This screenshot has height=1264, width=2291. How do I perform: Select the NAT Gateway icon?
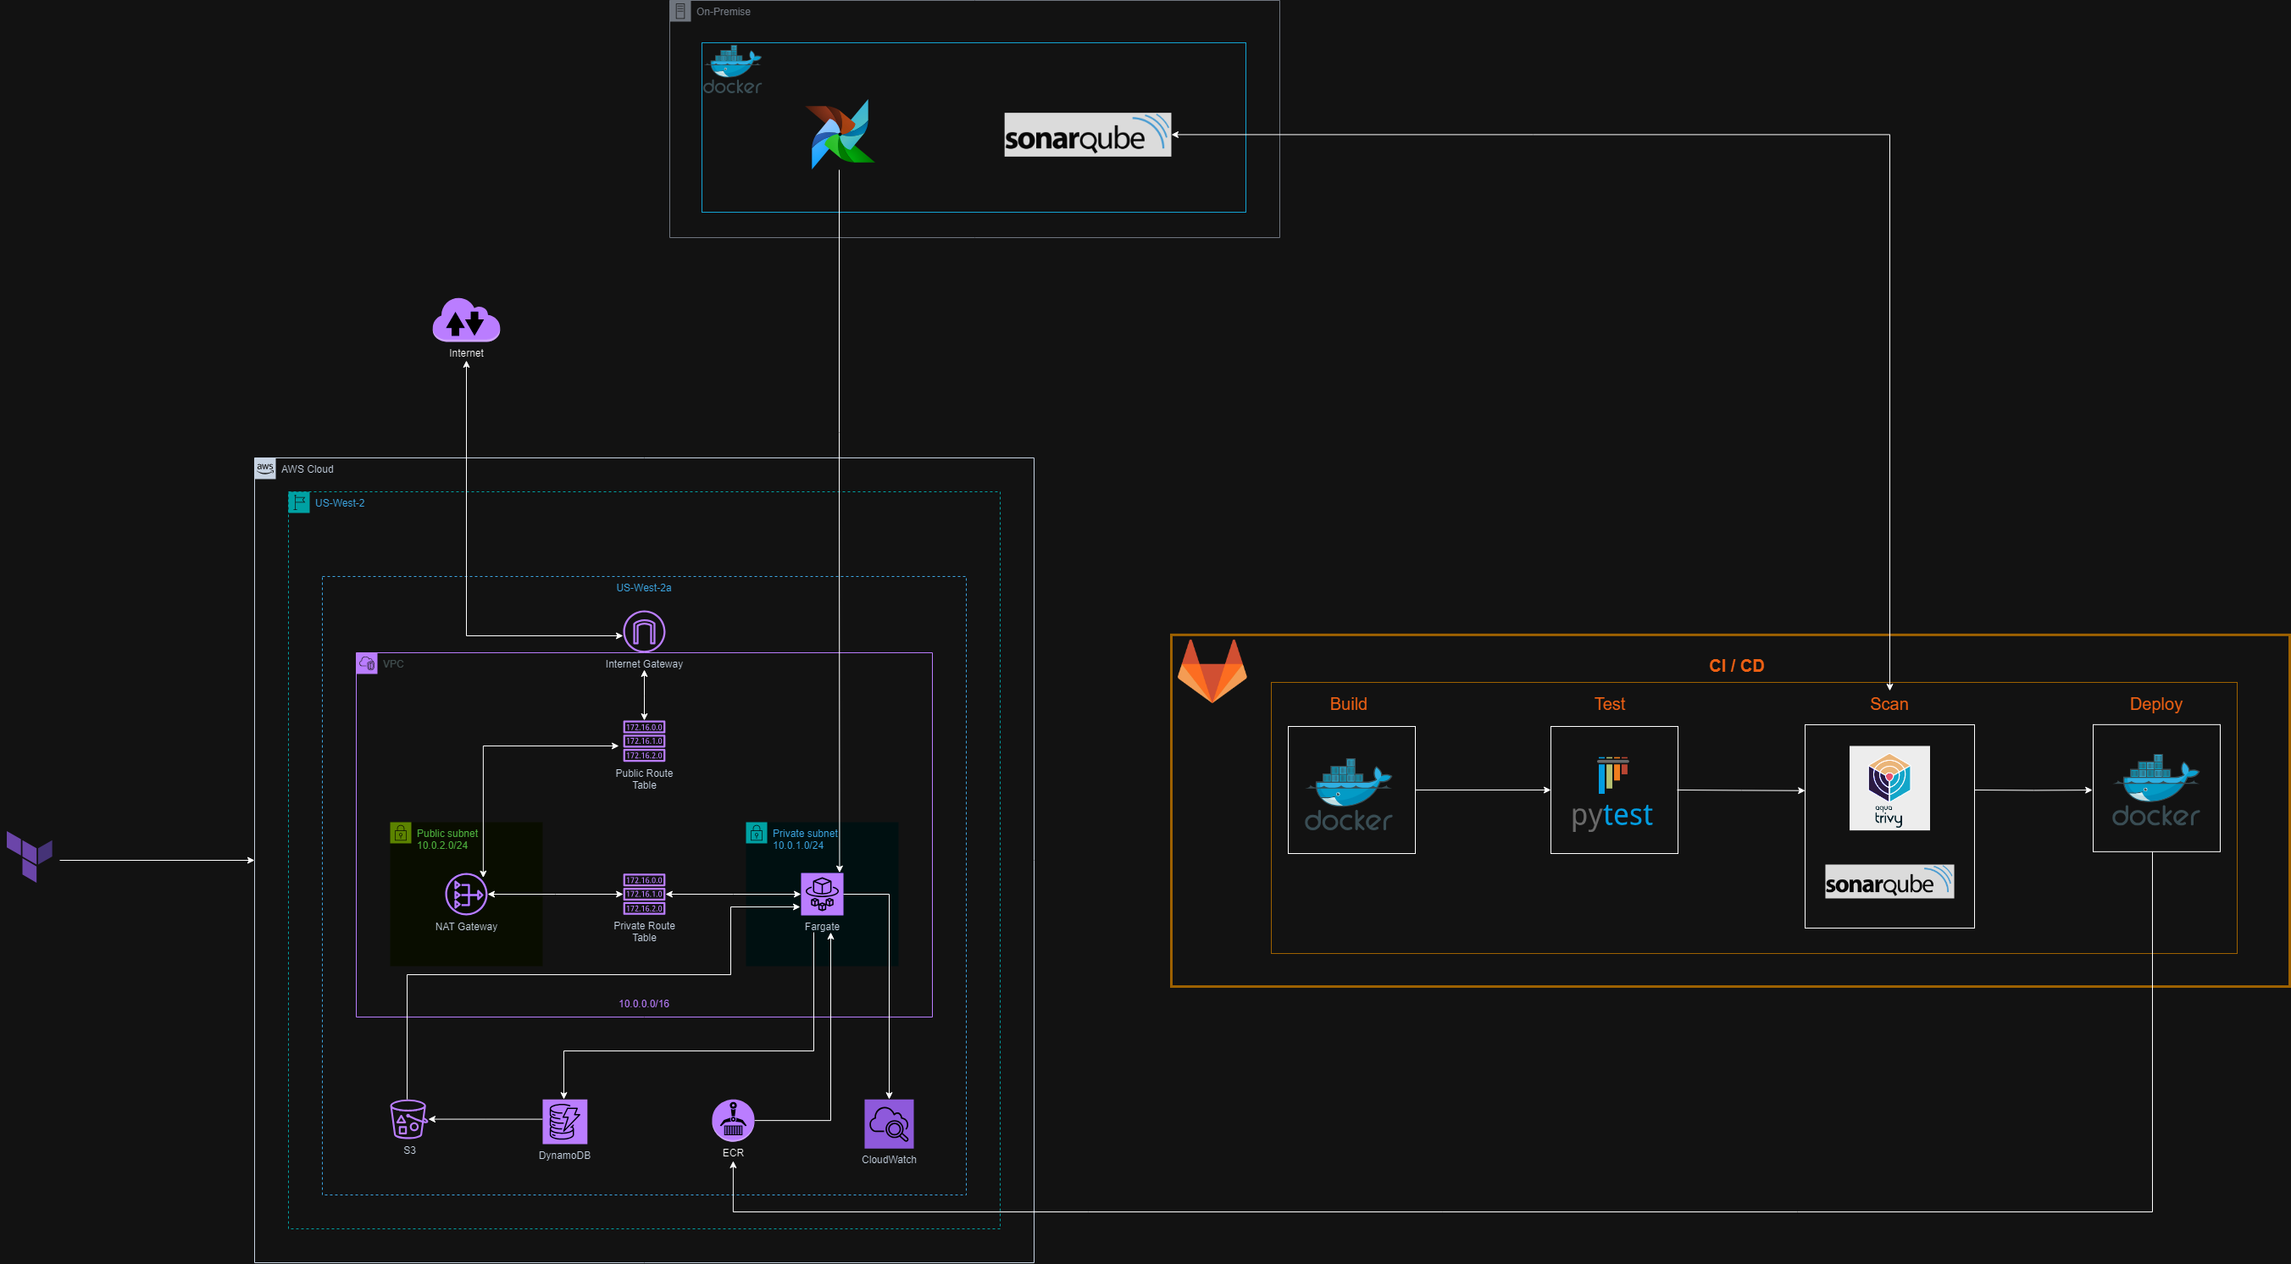click(x=466, y=894)
